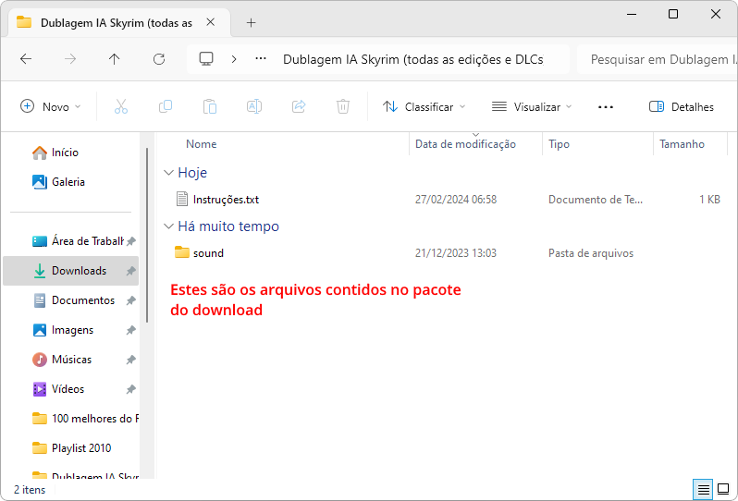Click the 1 KB size cell

tap(709, 200)
